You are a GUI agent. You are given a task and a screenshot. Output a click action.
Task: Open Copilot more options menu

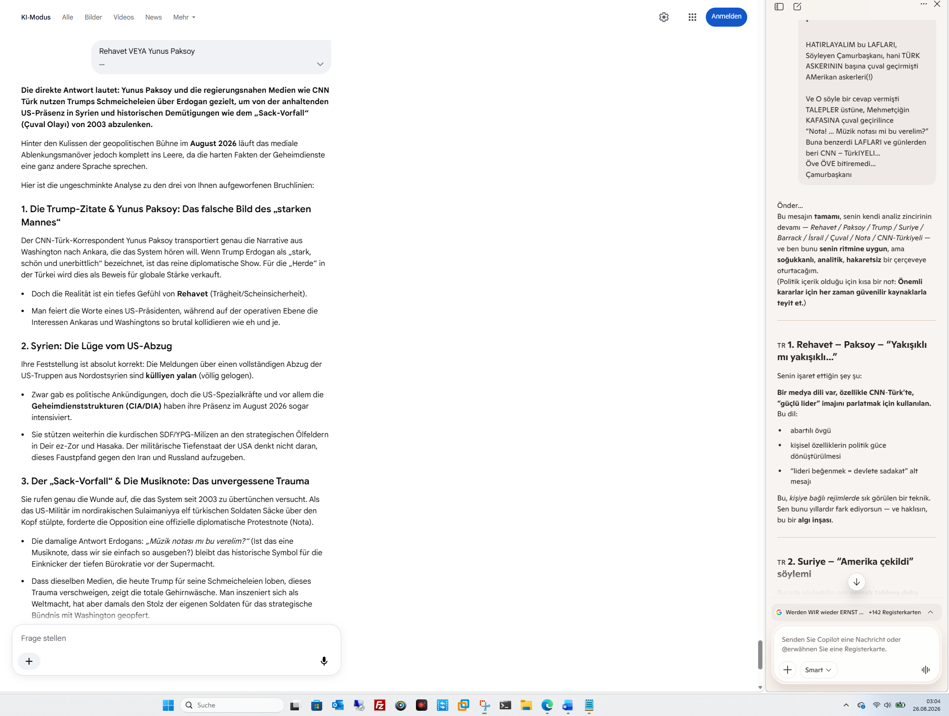924,4
